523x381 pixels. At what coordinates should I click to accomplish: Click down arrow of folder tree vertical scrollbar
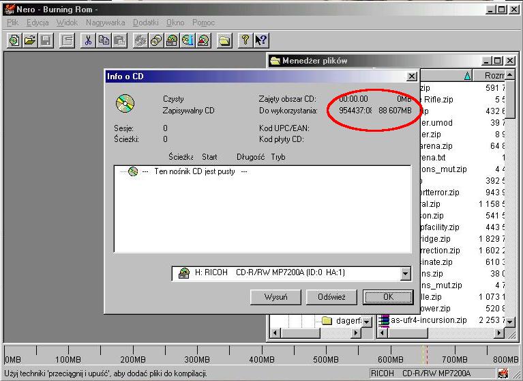367,322
